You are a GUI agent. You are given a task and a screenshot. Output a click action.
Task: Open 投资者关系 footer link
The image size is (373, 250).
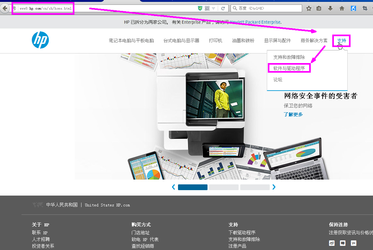pyautogui.click(x=43, y=246)
